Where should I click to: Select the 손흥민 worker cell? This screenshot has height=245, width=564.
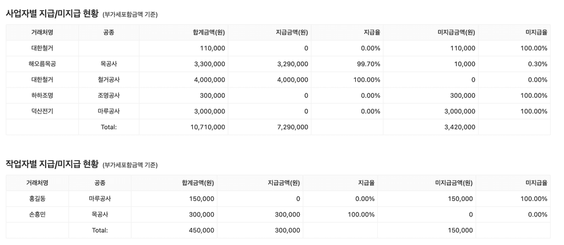pyautogui.click(x=37, y=214)
